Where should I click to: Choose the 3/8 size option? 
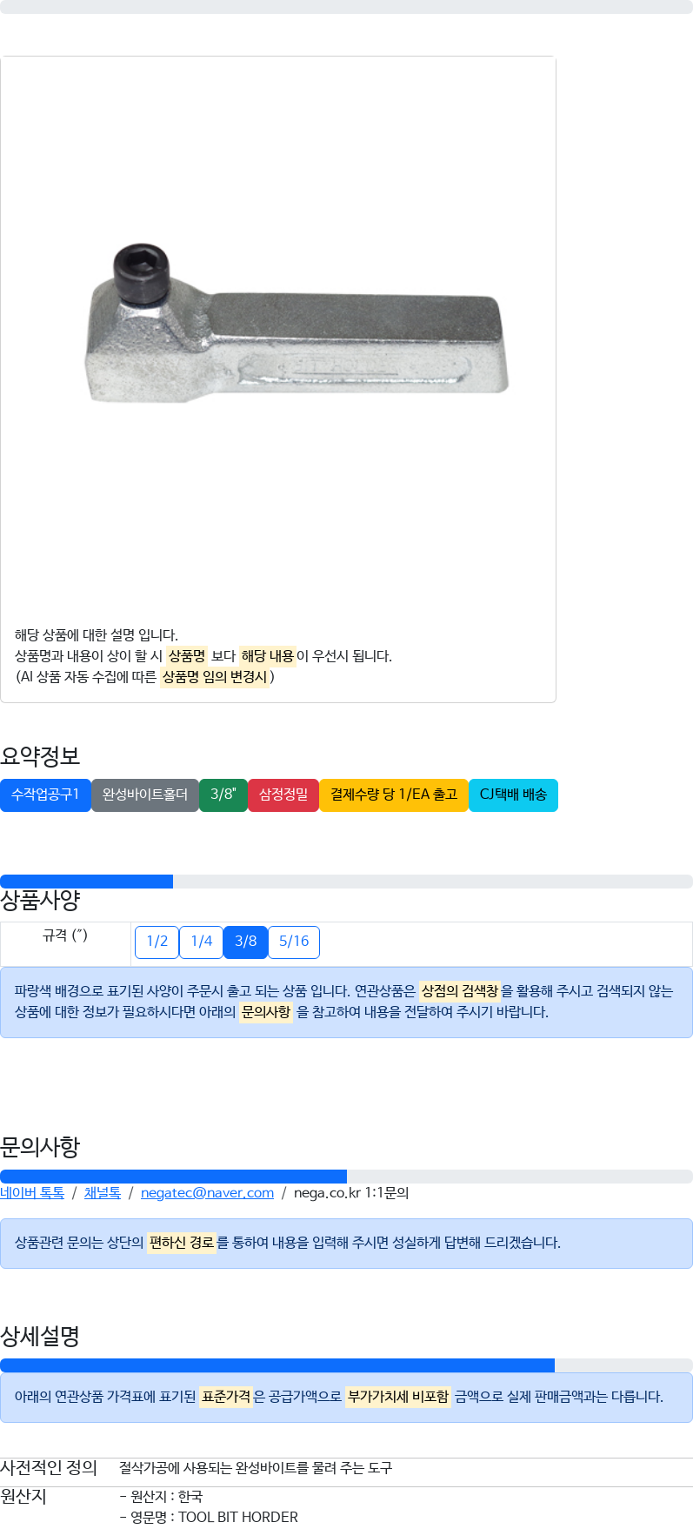tap(245, 942)
